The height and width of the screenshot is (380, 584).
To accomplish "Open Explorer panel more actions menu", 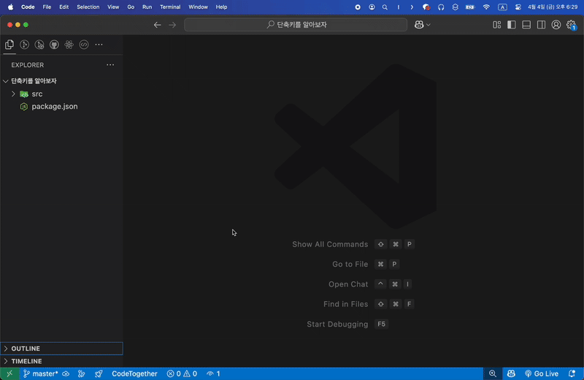I will 110,65.
